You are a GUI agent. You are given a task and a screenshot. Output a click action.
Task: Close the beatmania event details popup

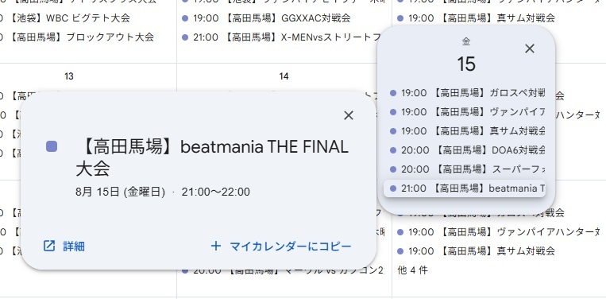[349, 115]
